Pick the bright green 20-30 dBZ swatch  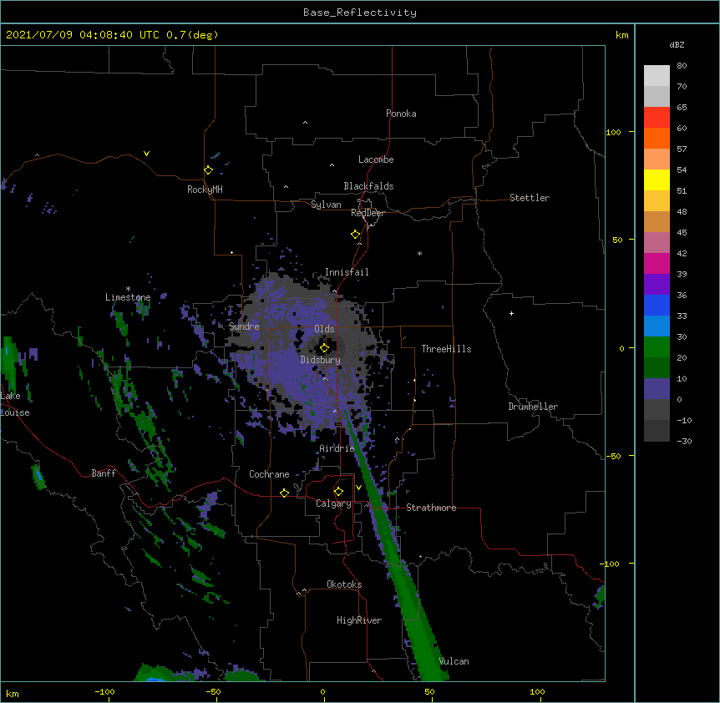click(657, 347)
